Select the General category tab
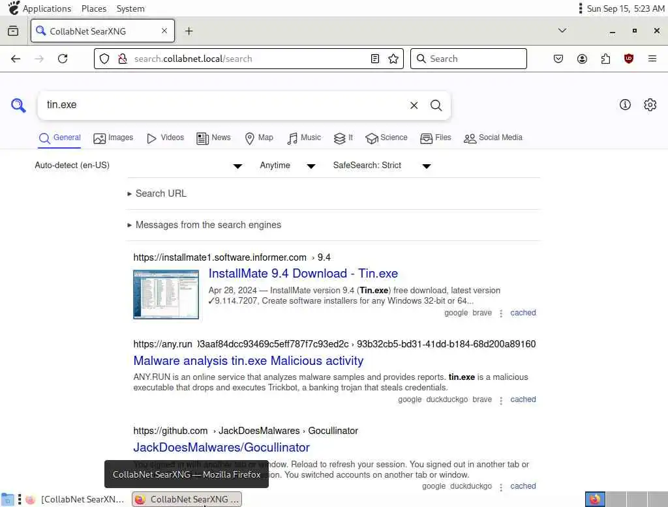The image size is (668, 507). click(59, 138)
